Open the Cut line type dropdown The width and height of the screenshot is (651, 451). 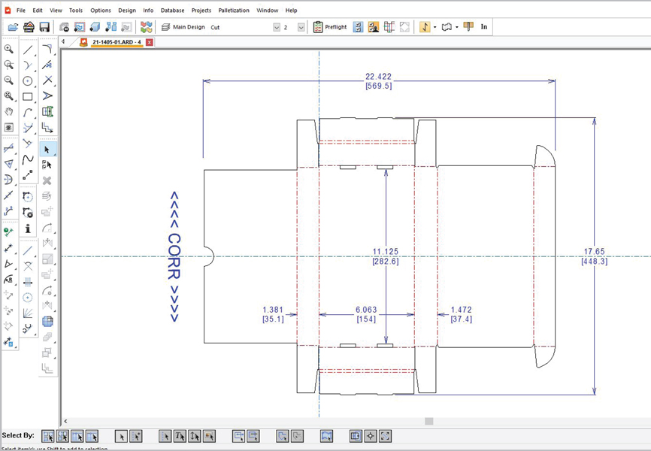[x=277, y=27]
